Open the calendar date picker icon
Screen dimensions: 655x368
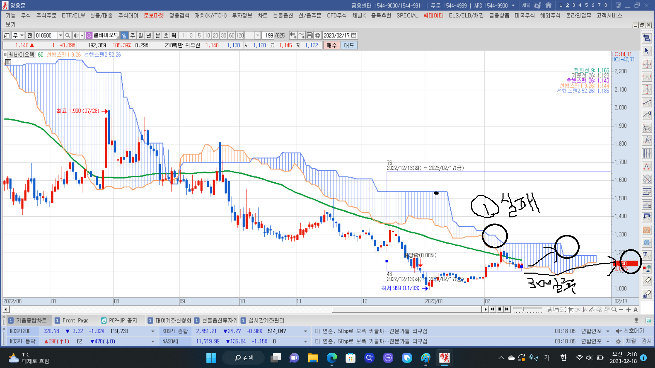click(x=354, y=35)
